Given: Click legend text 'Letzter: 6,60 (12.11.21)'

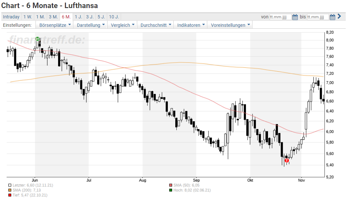Looking at the screenshot, I should (x=33, y=185).
